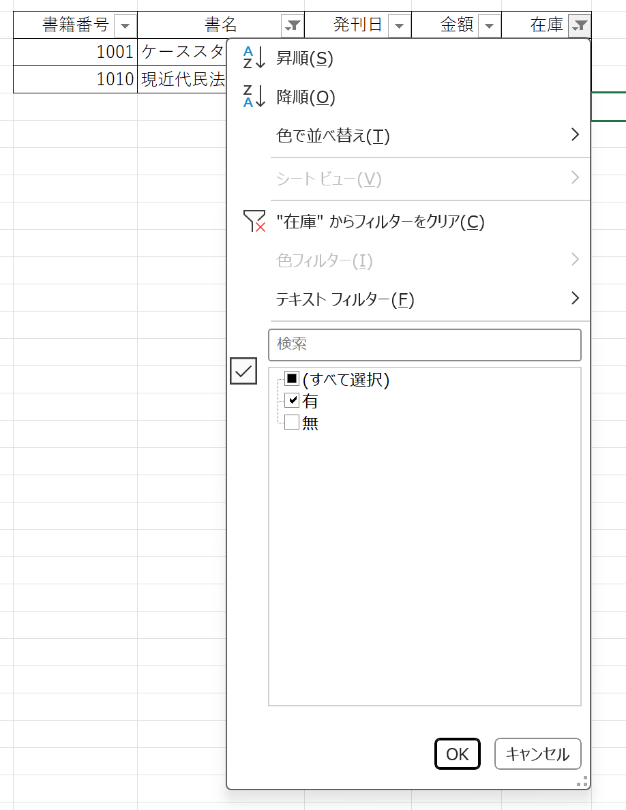Image resolution: width=626 pixels, height=810 pixels.
Task: Close the 在庫 column filter dropdown button
Action: tap(580, 25)
